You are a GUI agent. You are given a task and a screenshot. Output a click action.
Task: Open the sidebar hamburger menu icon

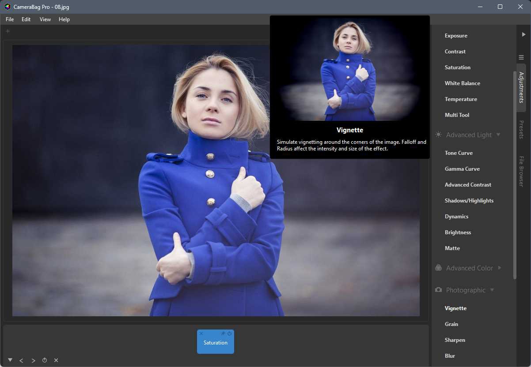pyautogui.click(x=521, y=57)
